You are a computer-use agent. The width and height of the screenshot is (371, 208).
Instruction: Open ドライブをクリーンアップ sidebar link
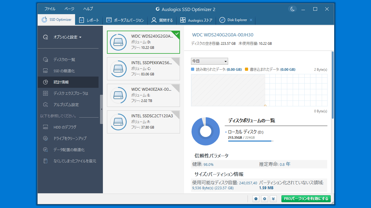(x=70, y=138)
